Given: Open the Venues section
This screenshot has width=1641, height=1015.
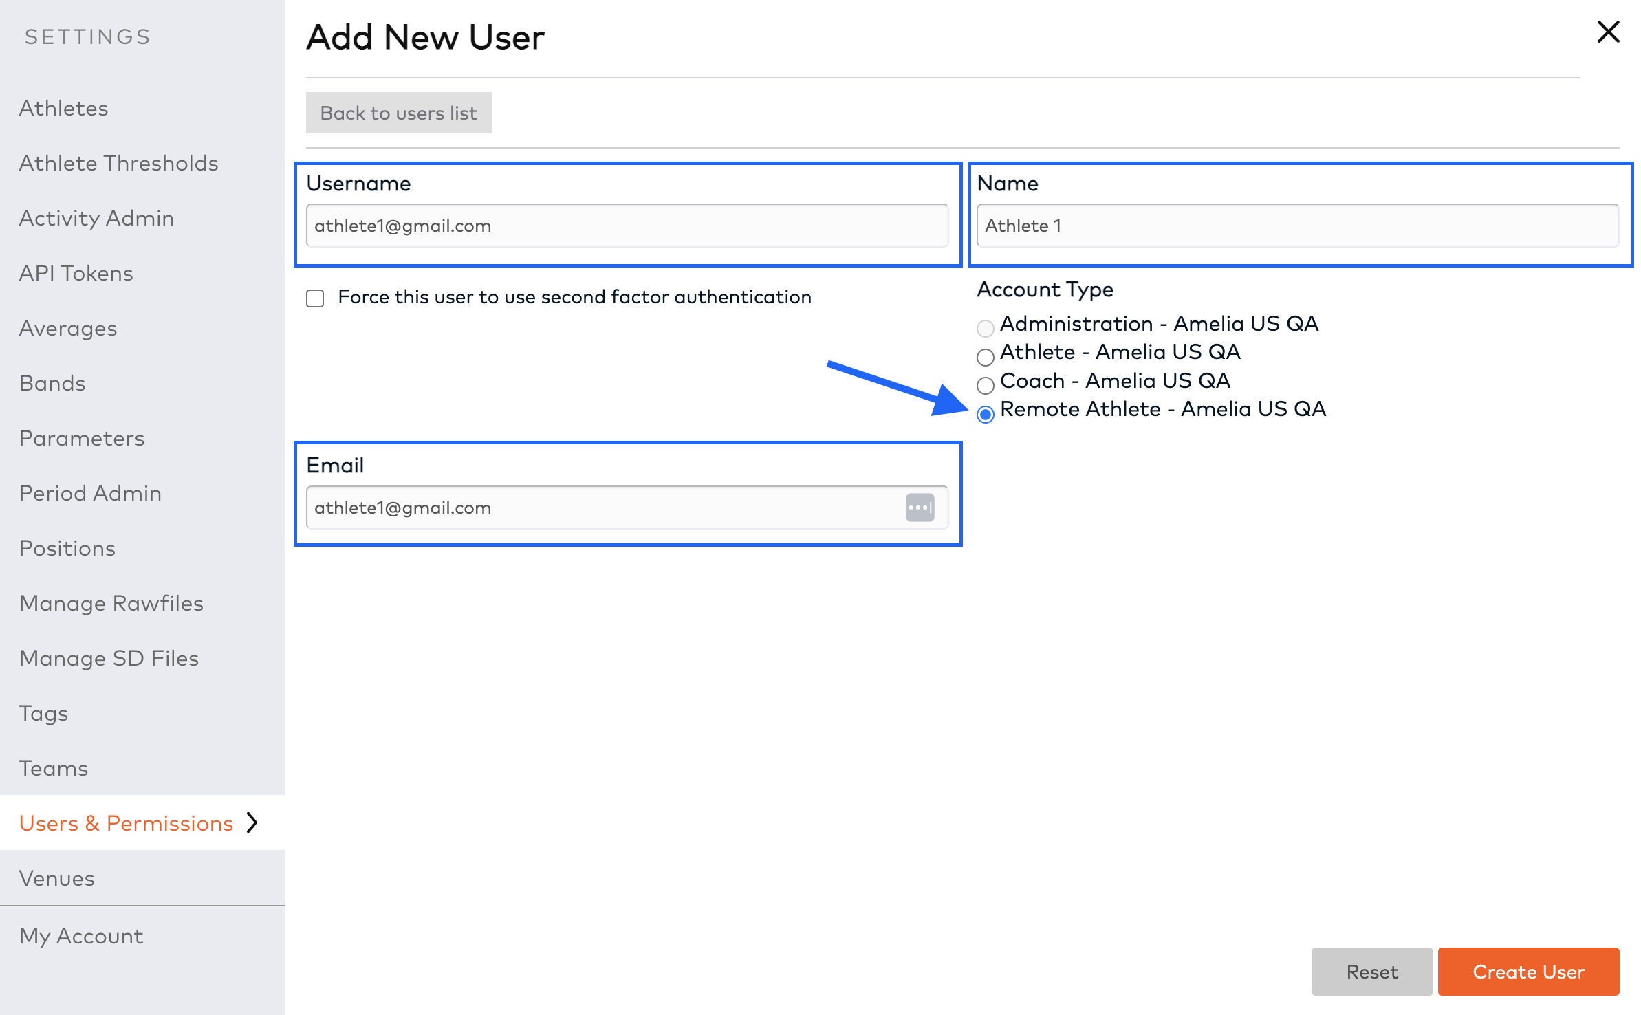Looking at the screenshot, I should (x=57, y=878).
